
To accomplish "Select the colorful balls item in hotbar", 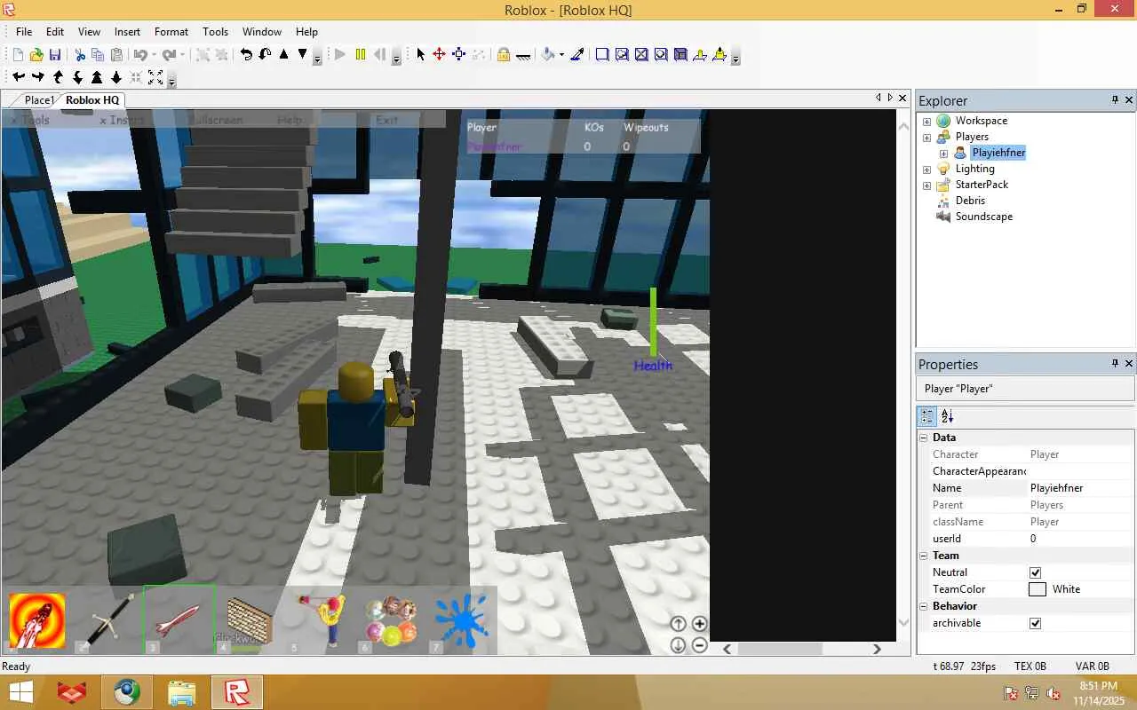I will point(392,620).
